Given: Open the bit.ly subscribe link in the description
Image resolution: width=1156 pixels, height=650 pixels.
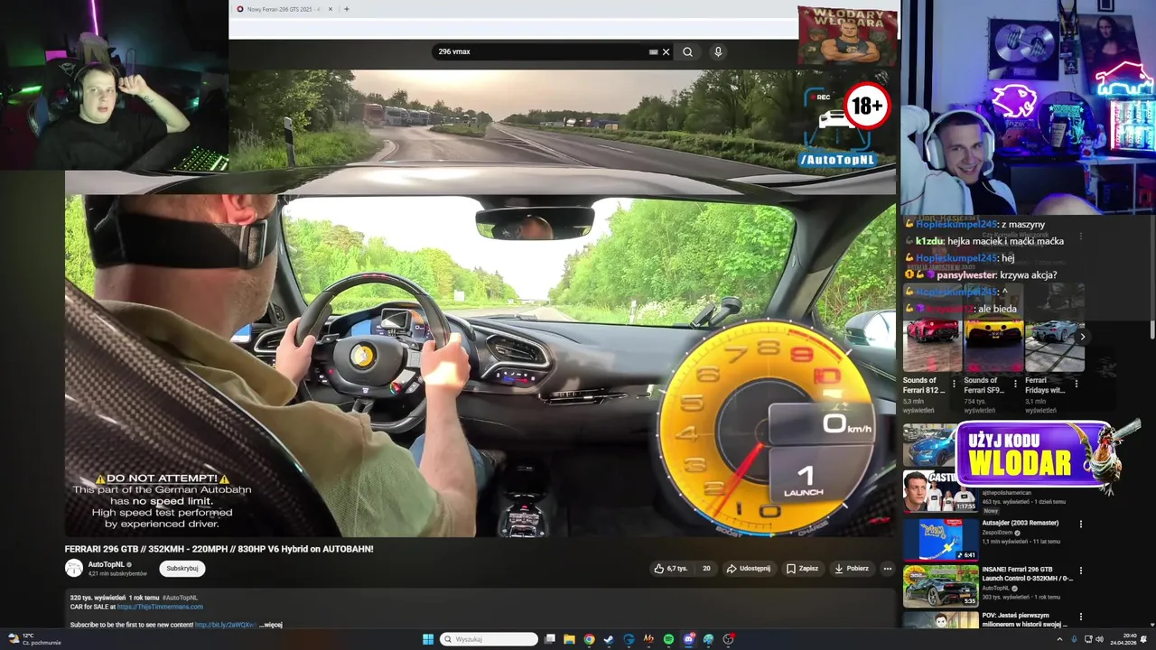Looking at the screenshot, I should (x=225, y=625).
